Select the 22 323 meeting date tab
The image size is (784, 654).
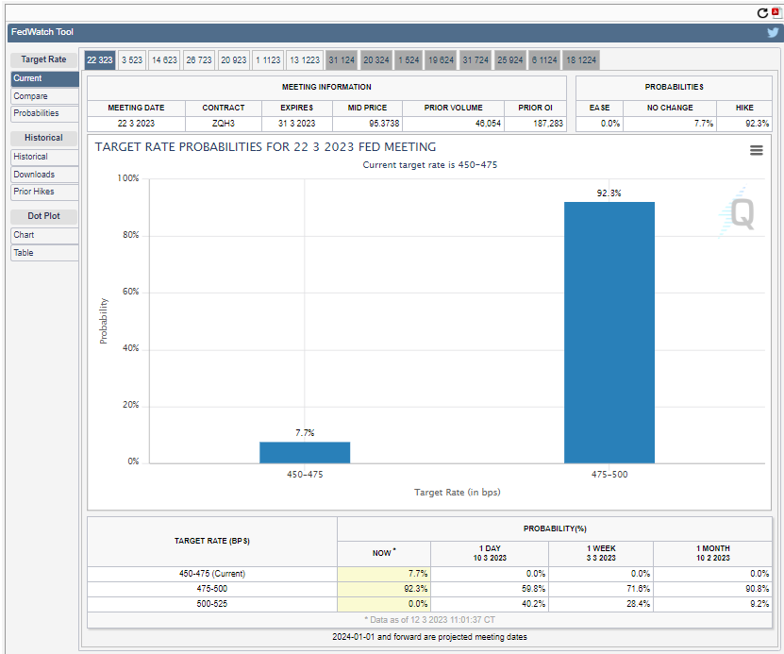tap(100, 60)
